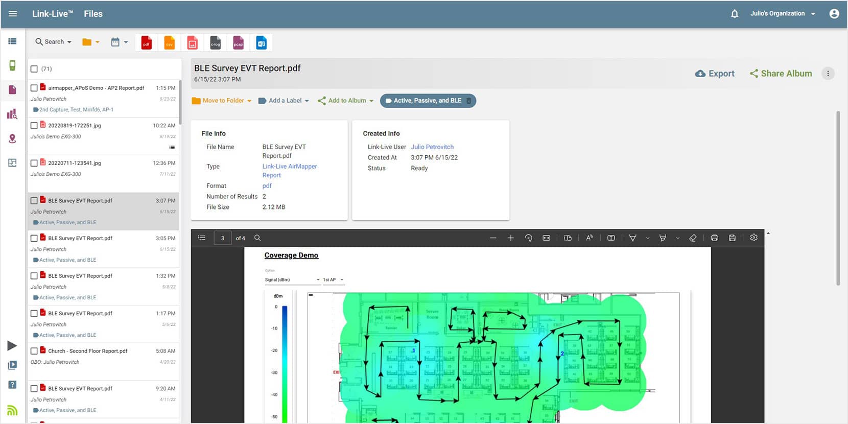
Task: Open the PDF viewer settings gear
Action: (x=753, y=238)
